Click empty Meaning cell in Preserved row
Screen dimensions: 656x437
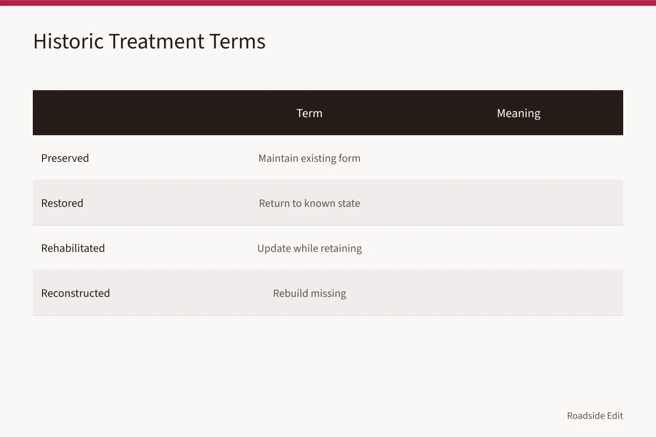click(x=519, y=158)
